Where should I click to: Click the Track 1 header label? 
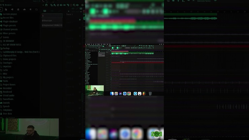coord(70,14)
